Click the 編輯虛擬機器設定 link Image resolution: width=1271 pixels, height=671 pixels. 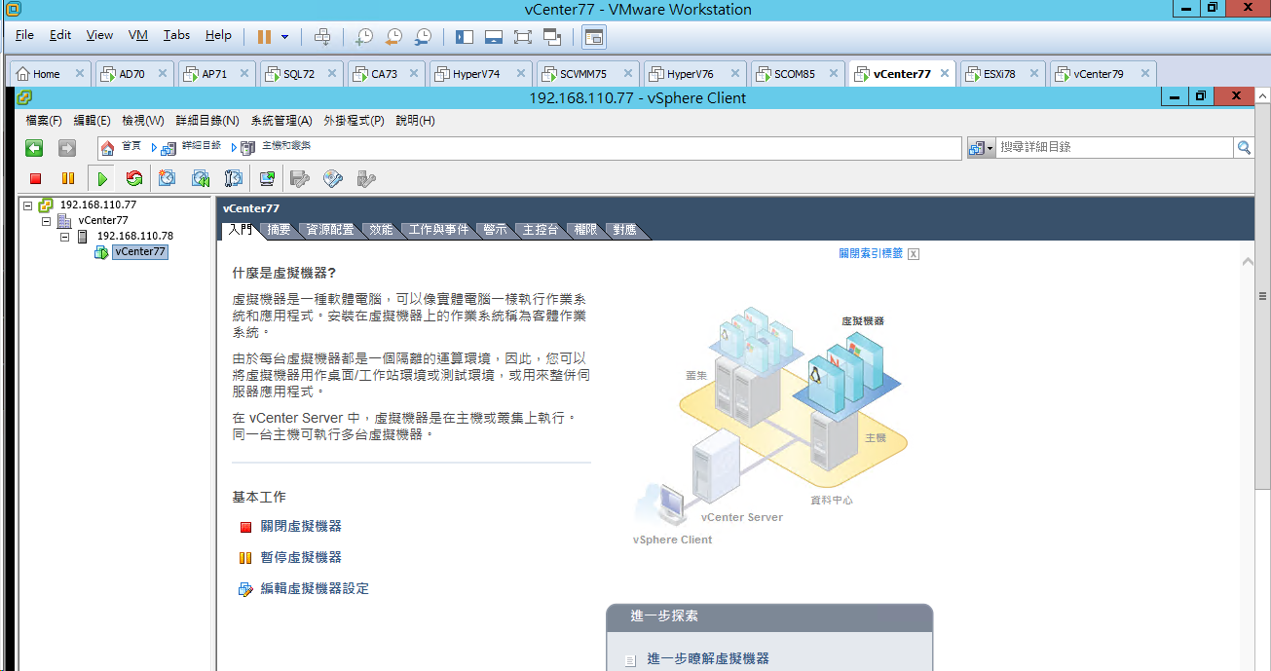pos(315,588)
